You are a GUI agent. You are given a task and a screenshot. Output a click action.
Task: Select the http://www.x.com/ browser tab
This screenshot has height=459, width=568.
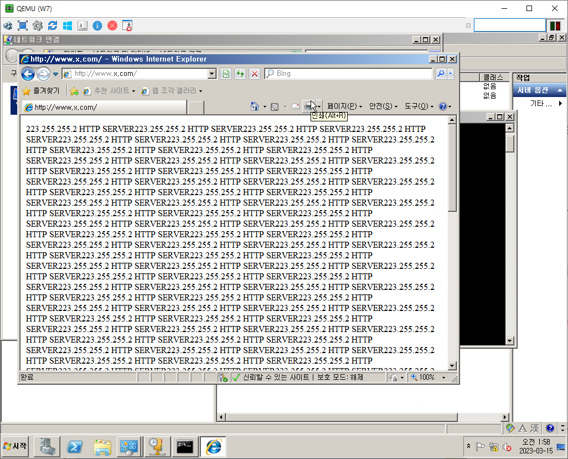click(104, 108)
